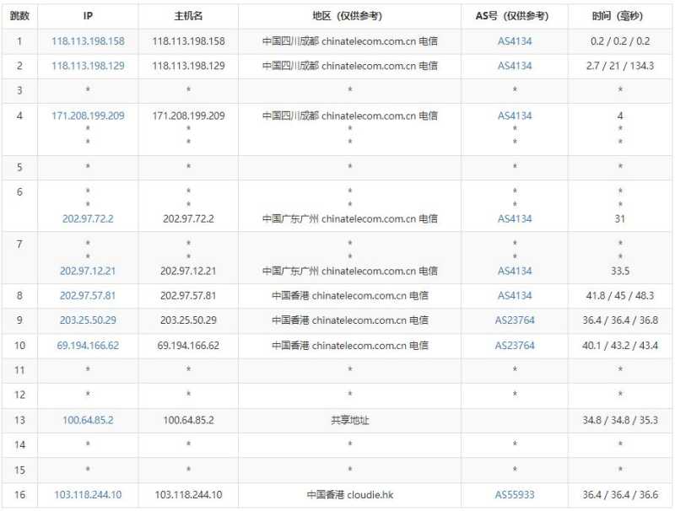Click AS55933 link in hop 16 row
This screenshot has height=511, width=675.
coord(515,495)
